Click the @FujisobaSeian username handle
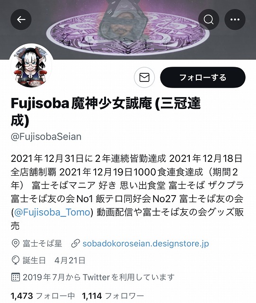The width and height of the screenshot is (256, 303). 46,137
